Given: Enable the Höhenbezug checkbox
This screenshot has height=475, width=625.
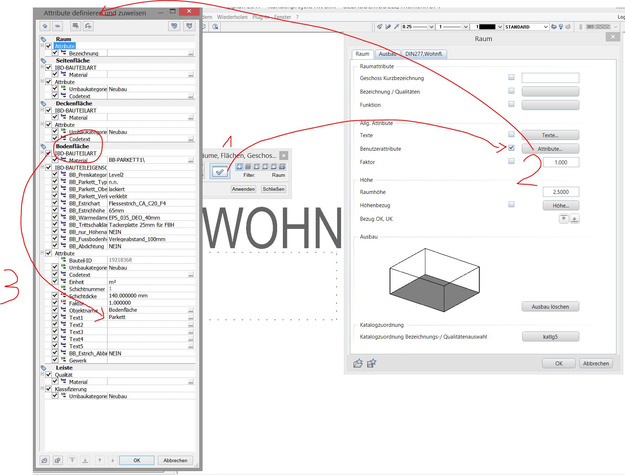Looking at the screenshot, I should 511,205.
